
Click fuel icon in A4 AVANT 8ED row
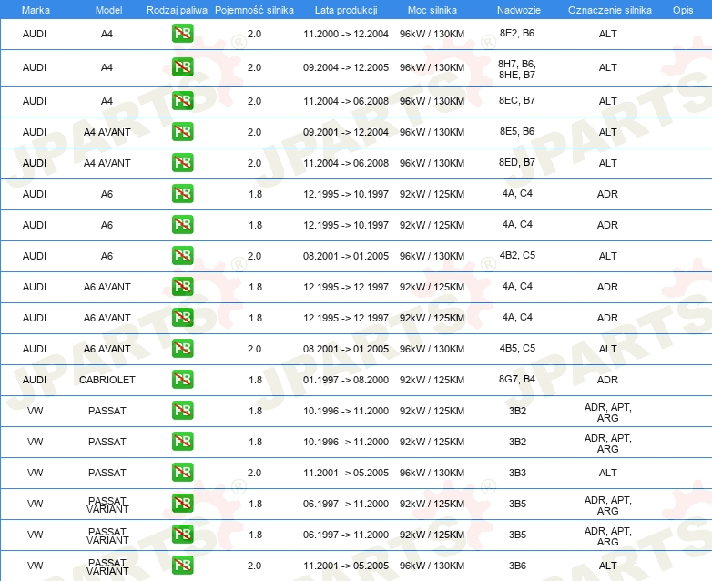182,163
